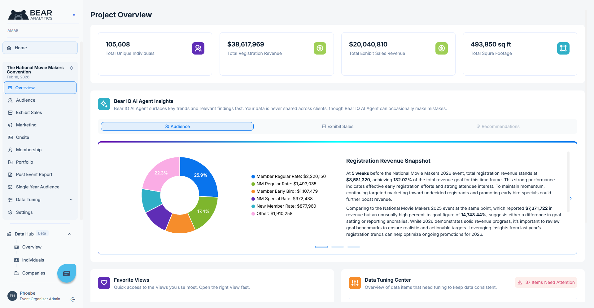Go to Exhibit Sales in sidebar
This screenshot has width=594, height=308.
pyautogui.click(x=40, y=112)
